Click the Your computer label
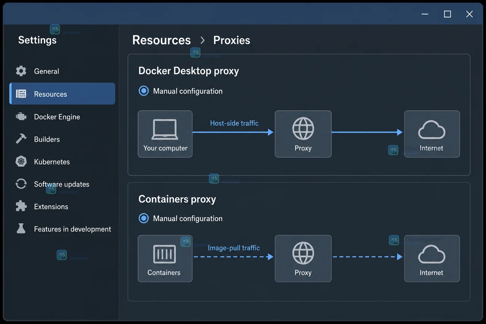 click(x=165, y=148)
